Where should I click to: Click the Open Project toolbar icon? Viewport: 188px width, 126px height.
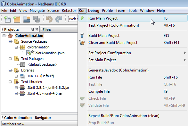point(27,19)
